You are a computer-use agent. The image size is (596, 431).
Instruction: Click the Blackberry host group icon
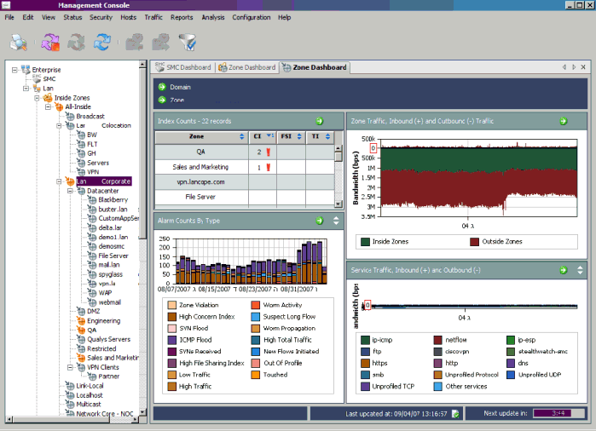point(92,199)
